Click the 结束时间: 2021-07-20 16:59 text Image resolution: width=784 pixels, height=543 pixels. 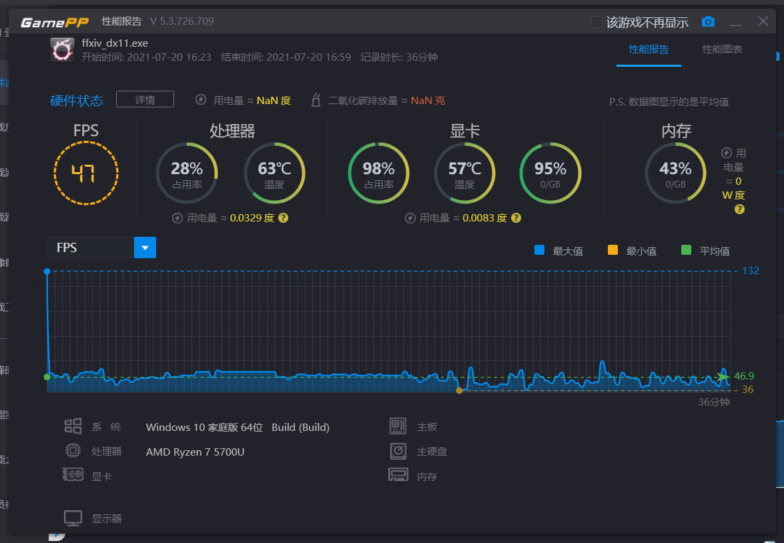tap(286, 57)
